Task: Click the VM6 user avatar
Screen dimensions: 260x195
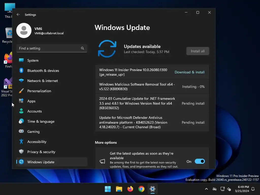Action: [x=24, y=30]
